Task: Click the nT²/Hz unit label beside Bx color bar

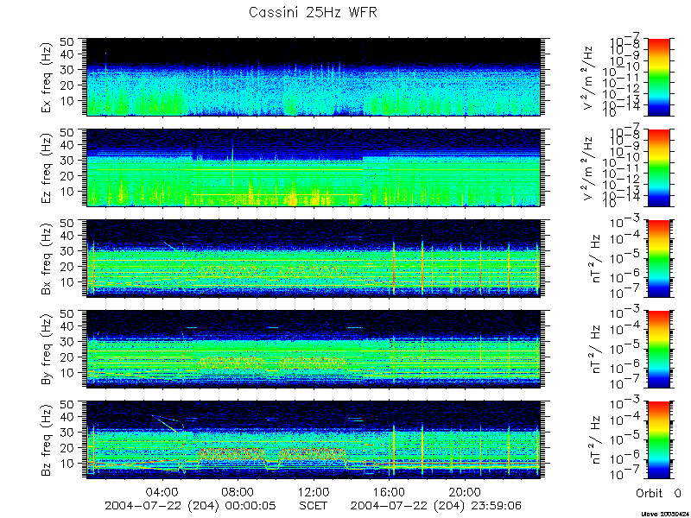Action: click(594, 258)
